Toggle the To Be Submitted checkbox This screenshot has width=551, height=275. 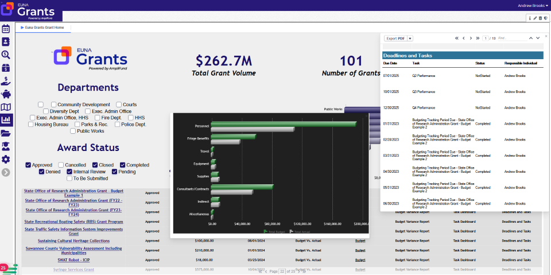pyautogui.click(x=69, y=179)
